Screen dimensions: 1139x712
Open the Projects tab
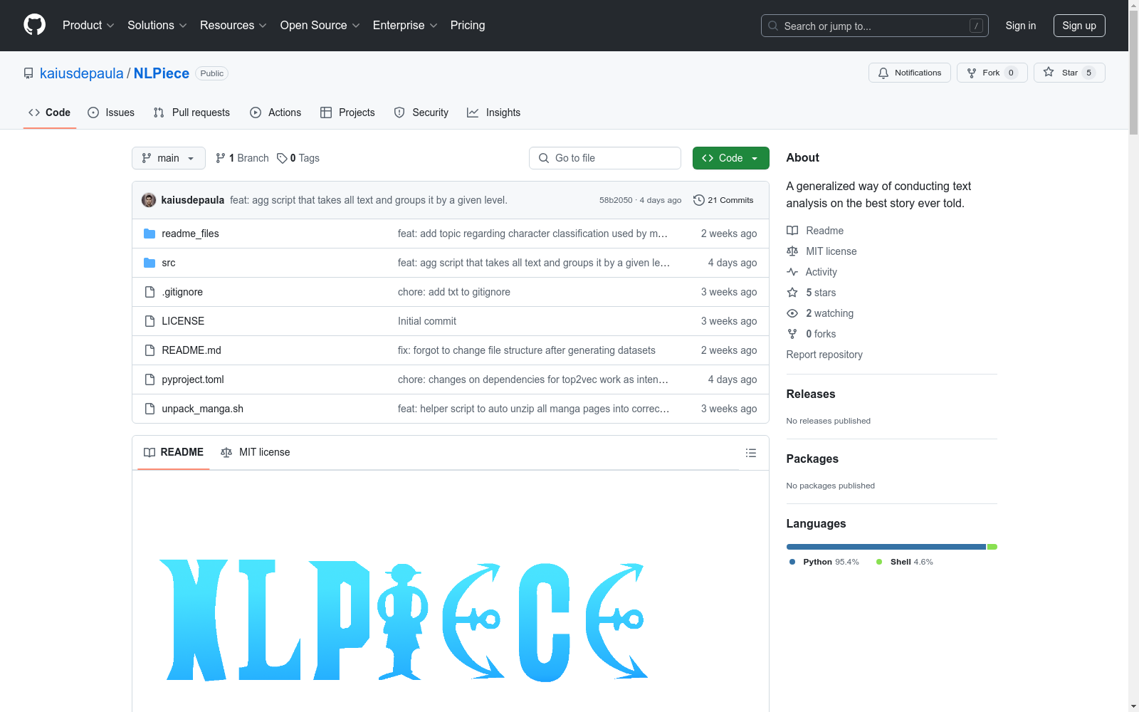[347, 112]
